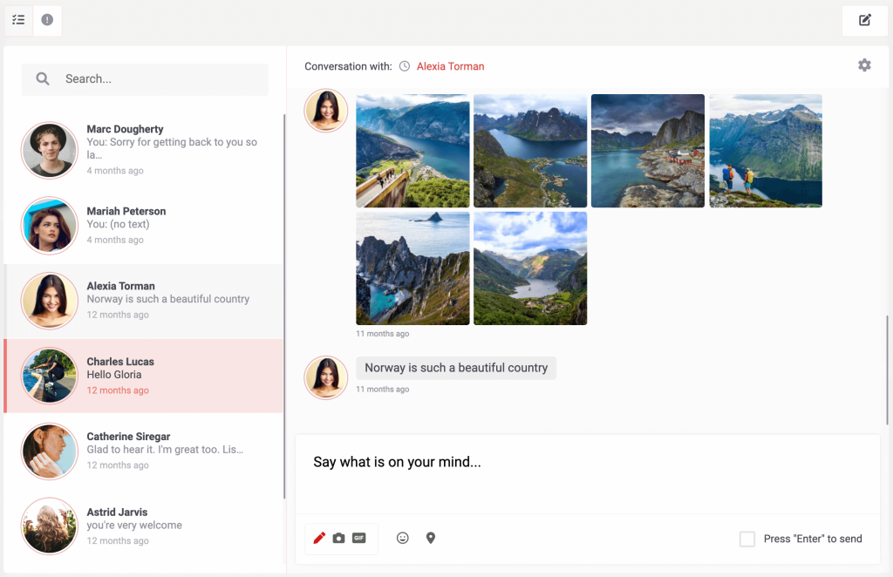The height and width of the screenshot is (577, 893).
Task: Attach a photo with camera icon
Action: coord(339,538)
